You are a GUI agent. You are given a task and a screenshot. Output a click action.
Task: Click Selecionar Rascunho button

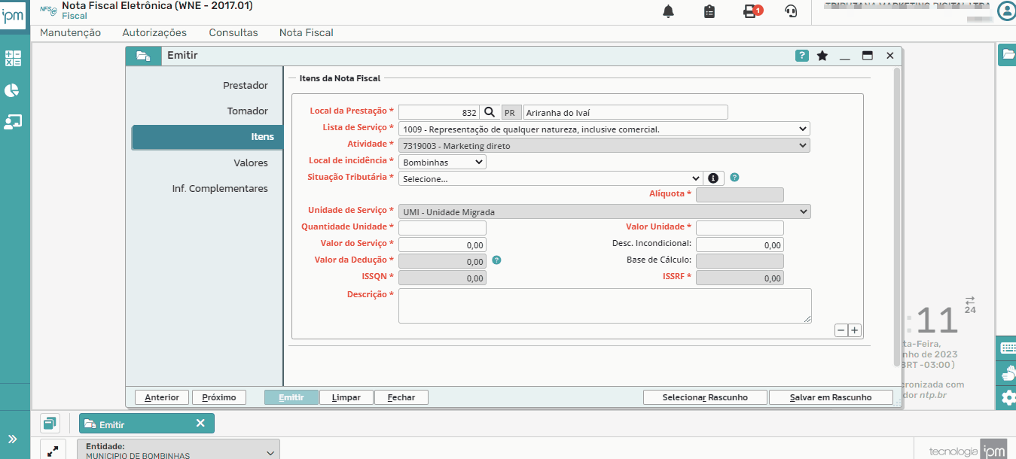(x=705, y=397)
